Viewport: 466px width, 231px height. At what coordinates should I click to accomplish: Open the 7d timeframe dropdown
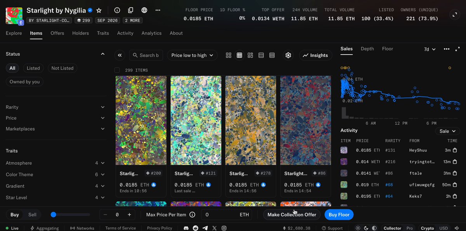(x=429, y=49)
